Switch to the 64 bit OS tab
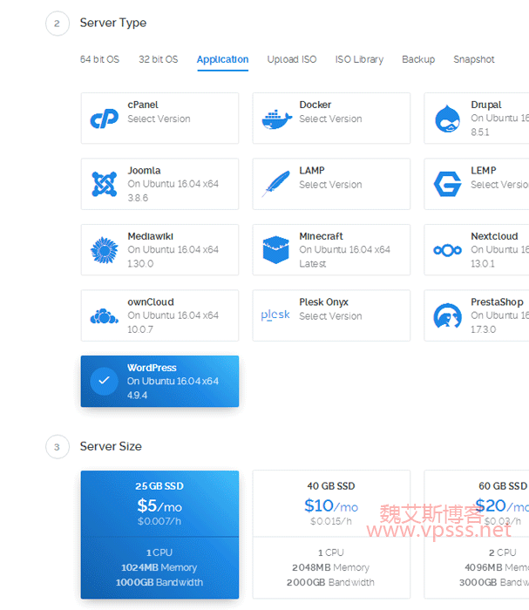This screenshot has height=610, width=529. coord(99,59)
